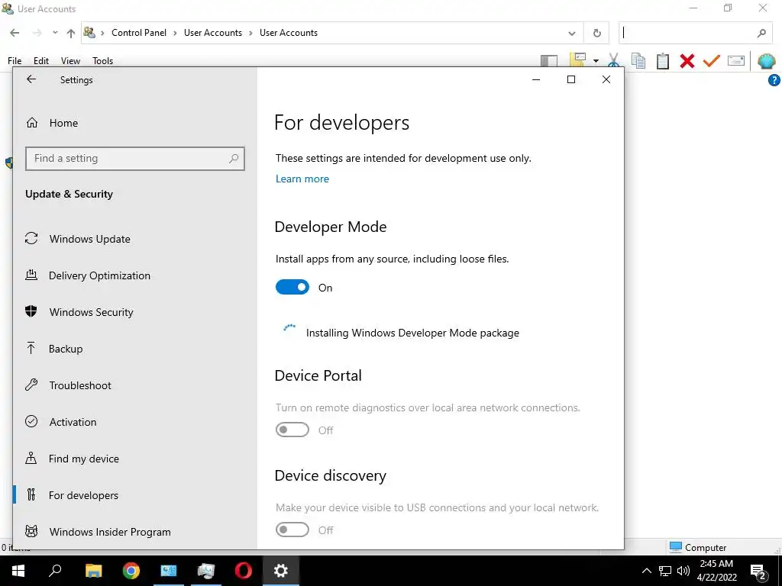Screen dimensions: 782x586
Task: Click Computer in Explorer status bar
Action: pos(698,547)
